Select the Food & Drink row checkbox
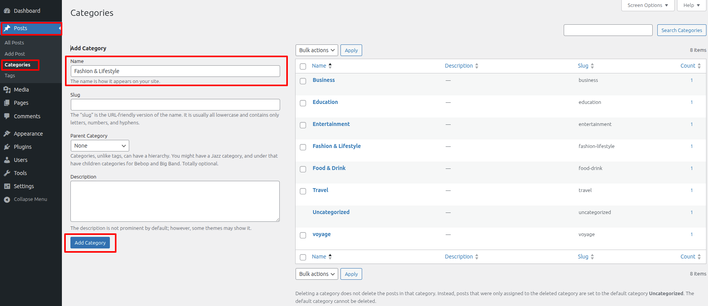The height and width of the screenshot is (306, 708). coord(303,169)
